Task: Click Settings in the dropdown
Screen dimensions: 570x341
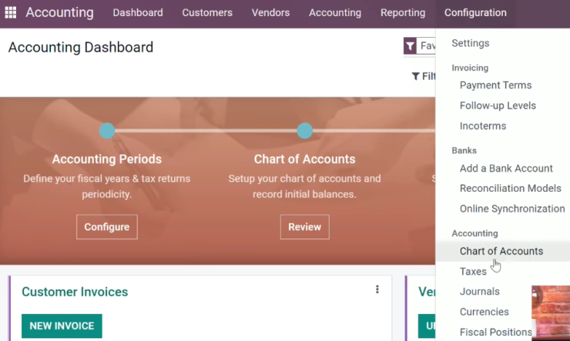Action: pos(471,43)
